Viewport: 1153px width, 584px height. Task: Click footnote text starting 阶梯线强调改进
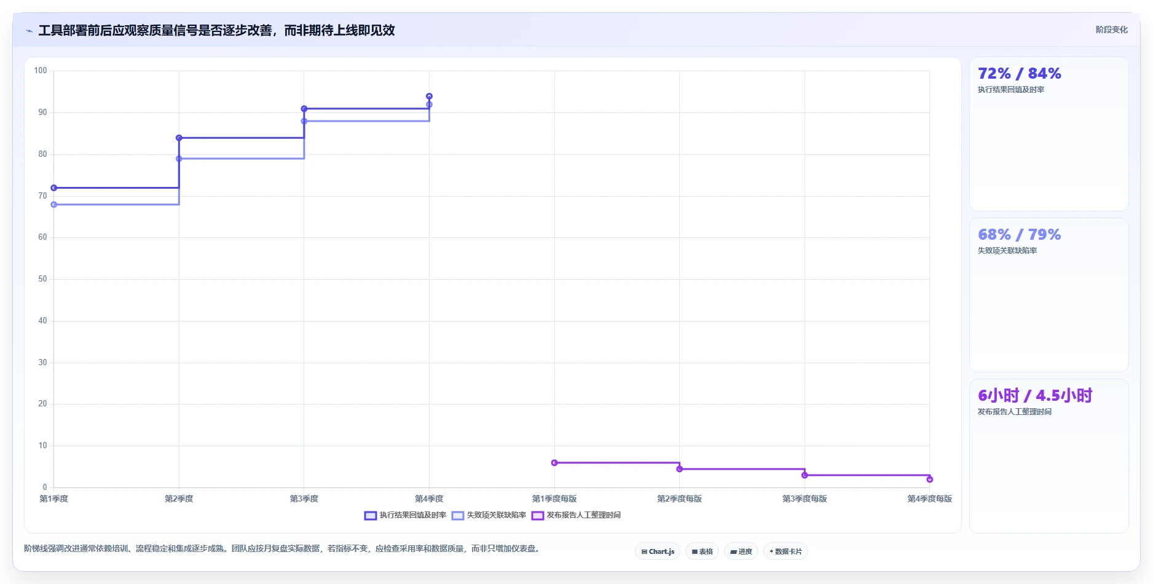(x=283, y=548)
